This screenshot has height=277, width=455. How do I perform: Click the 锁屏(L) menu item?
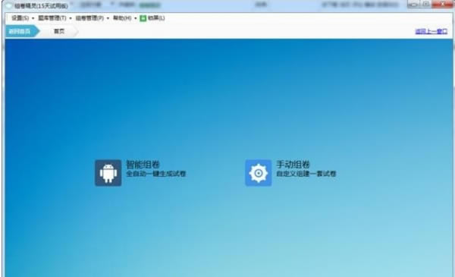tap(156, 18)
